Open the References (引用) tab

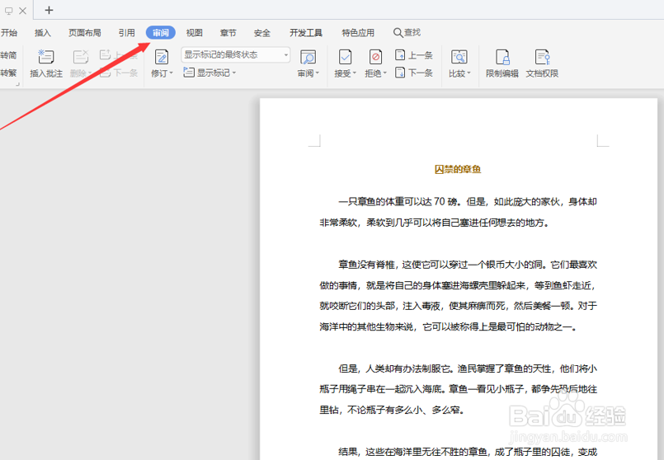coord(127,33)
